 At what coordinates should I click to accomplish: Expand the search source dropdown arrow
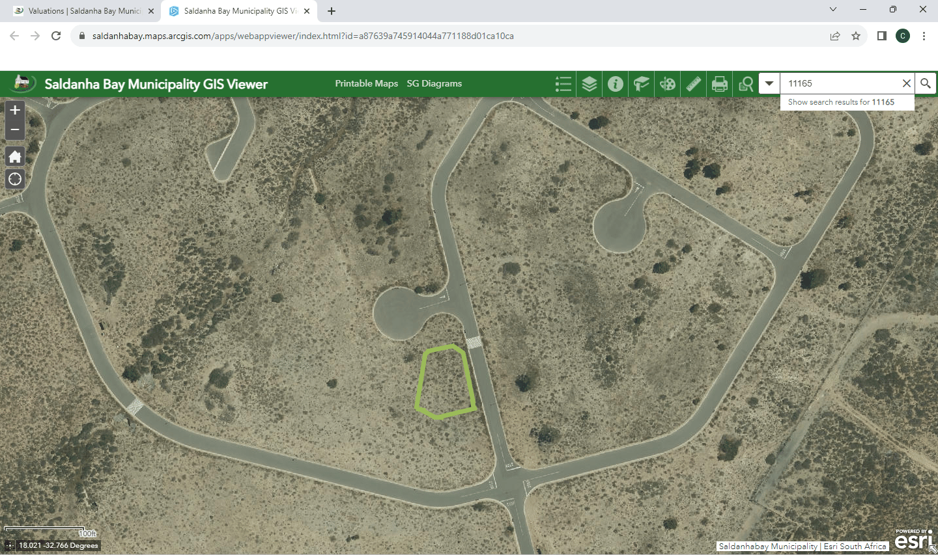pyautogui.click(x=769, y=83)
